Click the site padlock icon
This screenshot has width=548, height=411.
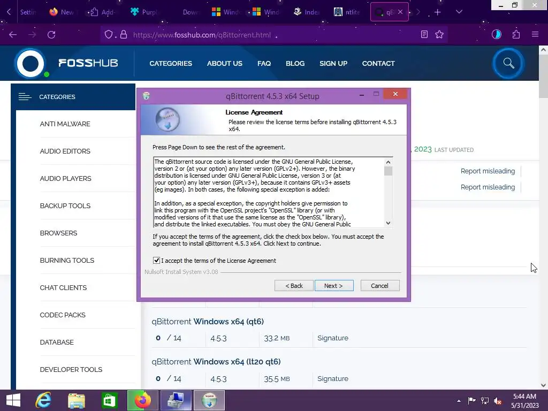tap(124, 35)
